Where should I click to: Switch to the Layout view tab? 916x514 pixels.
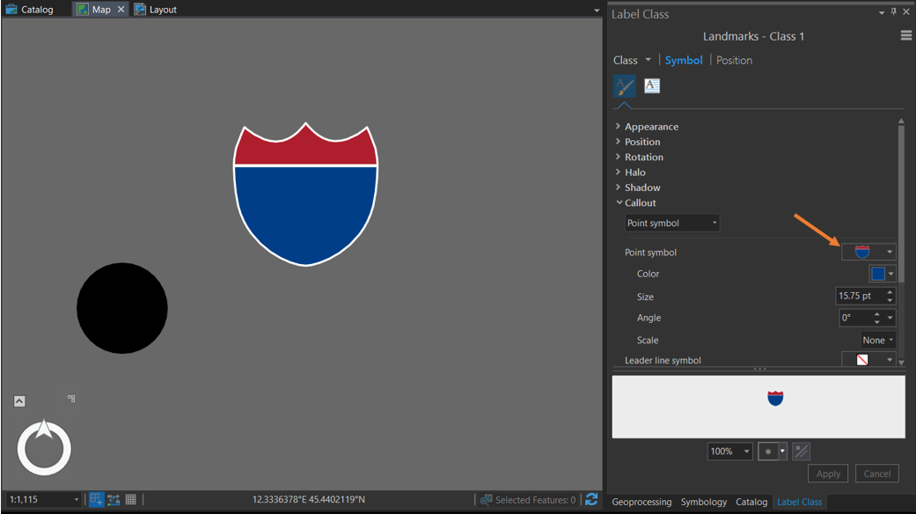point(156,10)
